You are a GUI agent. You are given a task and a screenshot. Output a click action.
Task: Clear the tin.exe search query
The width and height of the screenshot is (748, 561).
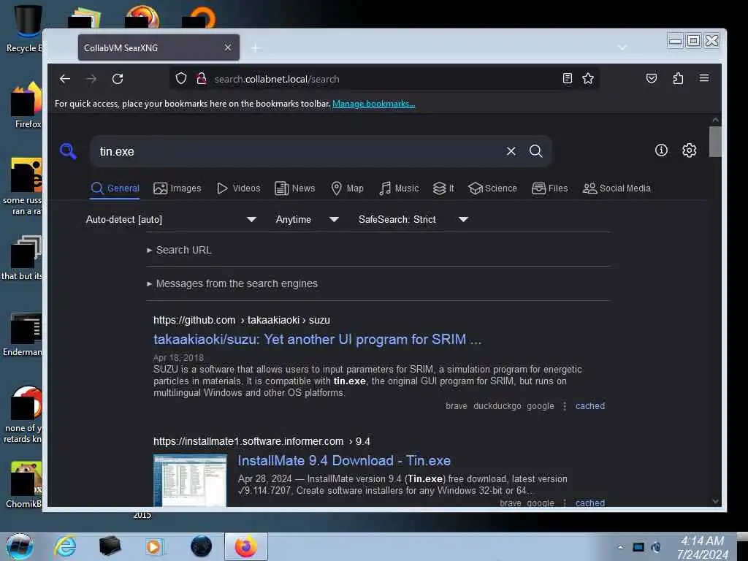point(511,151)
